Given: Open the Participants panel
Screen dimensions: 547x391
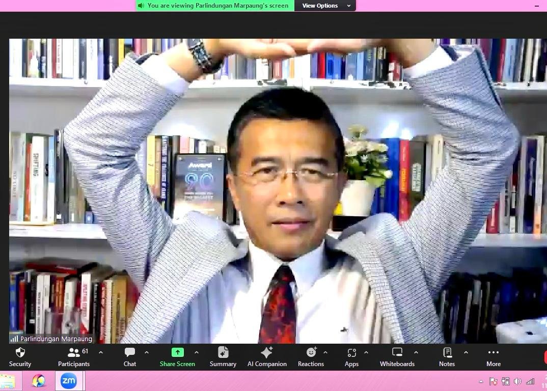Looking at the screenshot, I should pyautogui.click(x=74, y=356).
